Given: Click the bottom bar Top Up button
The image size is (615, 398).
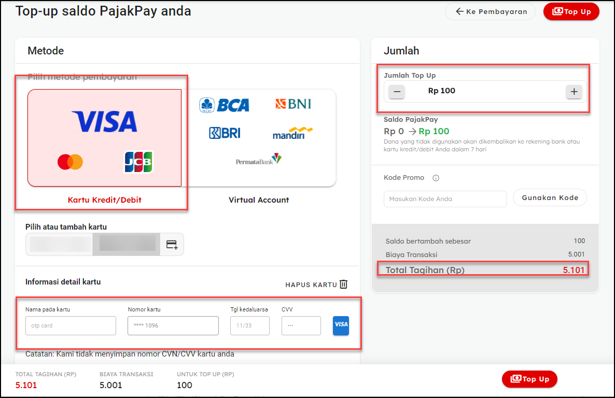Looking at the screenshot, I should tap(529, 379).
